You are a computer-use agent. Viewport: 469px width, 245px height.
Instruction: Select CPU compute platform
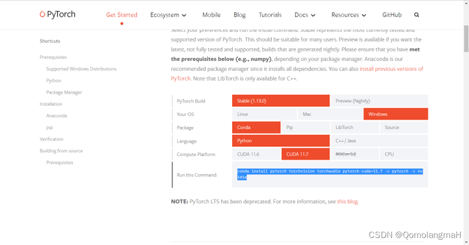tap(404, 154)
